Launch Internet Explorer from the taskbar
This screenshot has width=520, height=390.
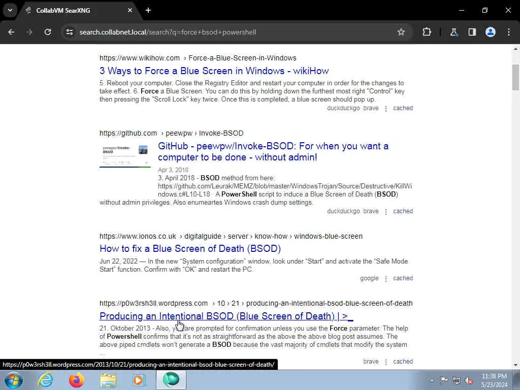tap(45, 380)
